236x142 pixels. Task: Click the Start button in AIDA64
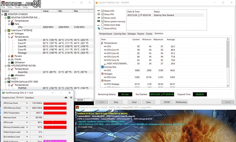(102, 102)
